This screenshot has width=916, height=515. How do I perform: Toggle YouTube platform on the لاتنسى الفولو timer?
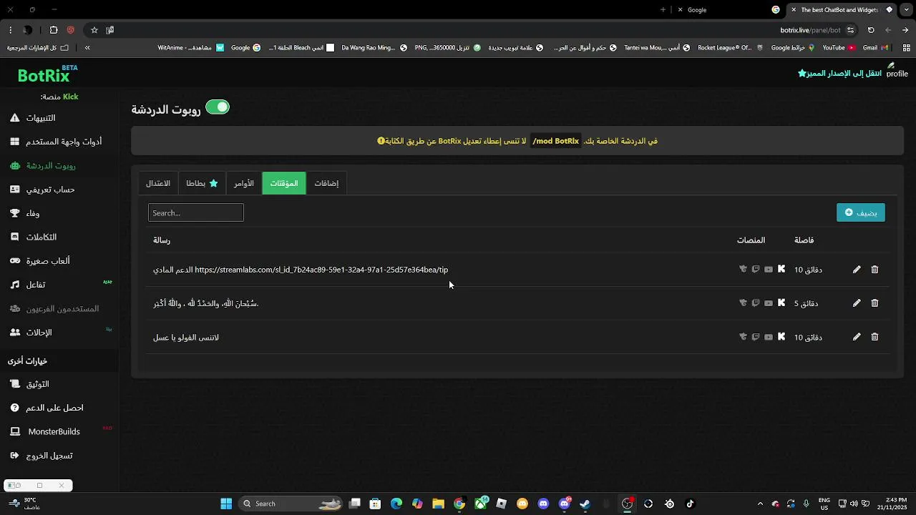click(769, 337)
